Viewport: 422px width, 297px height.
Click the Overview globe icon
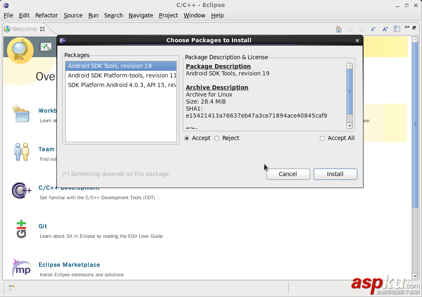point(20,50)
